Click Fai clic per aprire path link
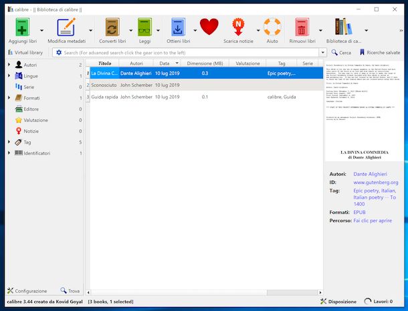Viewport: 408px width, 311px height. (x=373, y=221)
